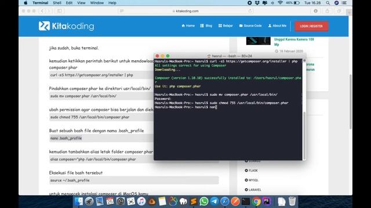Go back in Safari toolbar
Viewport: 371px width, 208px height.
[42, 11]
